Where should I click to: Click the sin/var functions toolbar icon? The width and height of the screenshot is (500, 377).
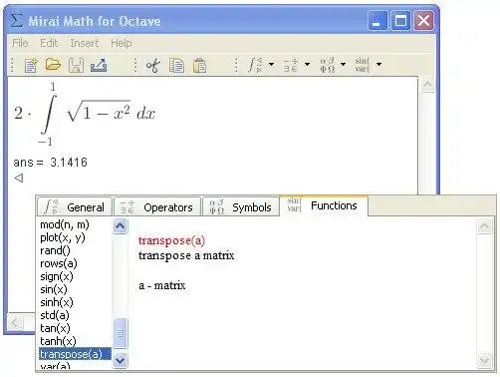coord(362,65)
